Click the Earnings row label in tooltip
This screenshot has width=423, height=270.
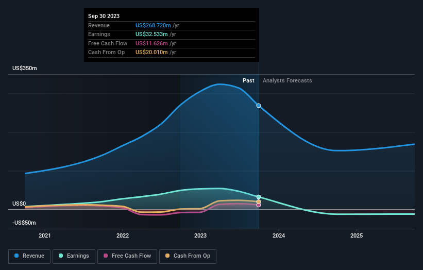pyautogui.click(x=99, y=34)
